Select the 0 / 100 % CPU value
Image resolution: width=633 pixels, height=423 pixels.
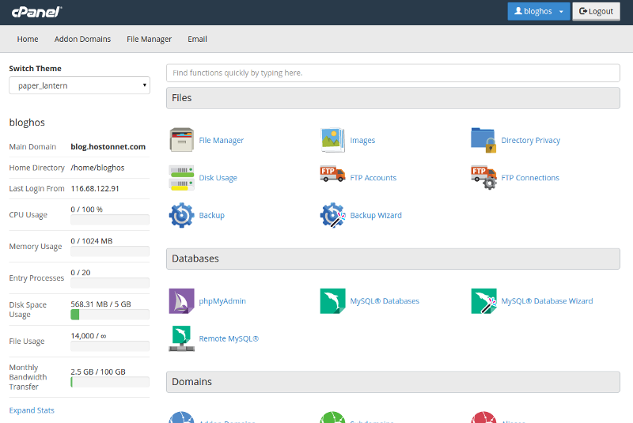coord(87,210)
